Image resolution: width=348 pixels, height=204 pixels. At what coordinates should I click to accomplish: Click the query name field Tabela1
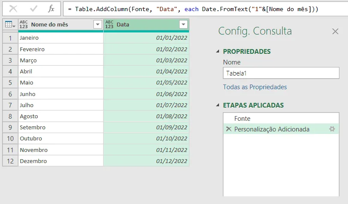(281, 73)
